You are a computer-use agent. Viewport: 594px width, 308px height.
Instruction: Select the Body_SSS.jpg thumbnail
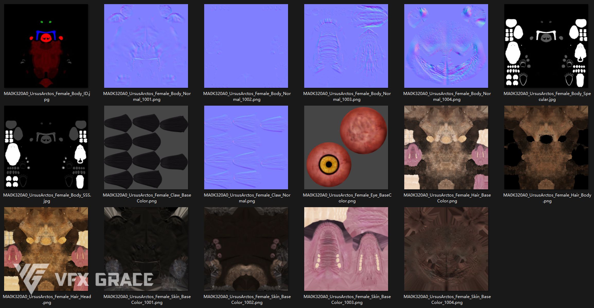coord(46,148)
